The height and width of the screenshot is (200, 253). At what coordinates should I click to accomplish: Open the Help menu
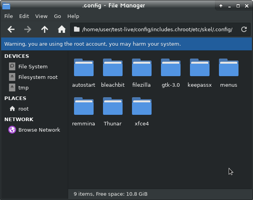tap(73, 16)
